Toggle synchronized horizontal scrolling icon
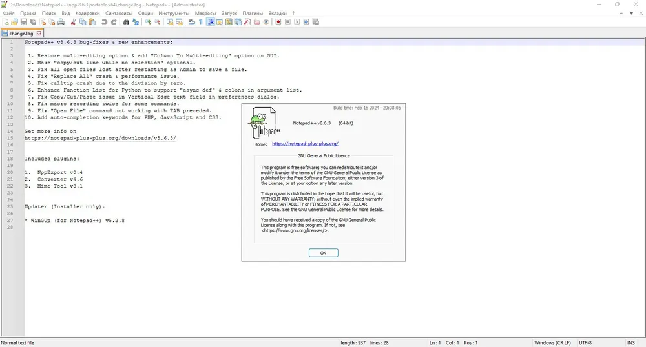The height and width of the screenshot is (347, 646). pos(179,22)
